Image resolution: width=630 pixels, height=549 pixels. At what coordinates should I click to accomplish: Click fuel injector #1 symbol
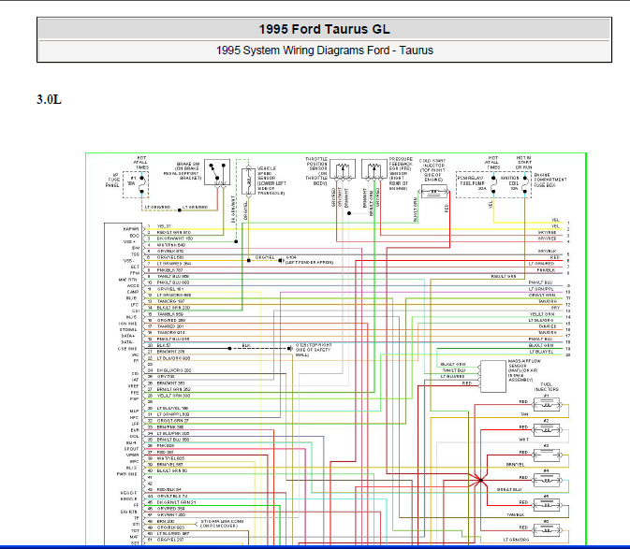tap(547, 405)
